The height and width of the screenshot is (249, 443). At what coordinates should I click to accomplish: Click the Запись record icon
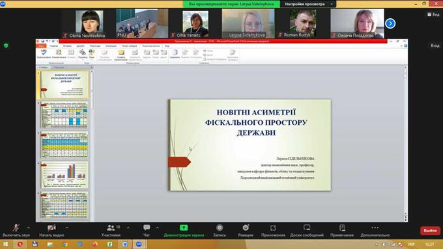click(x=220, y=230)
